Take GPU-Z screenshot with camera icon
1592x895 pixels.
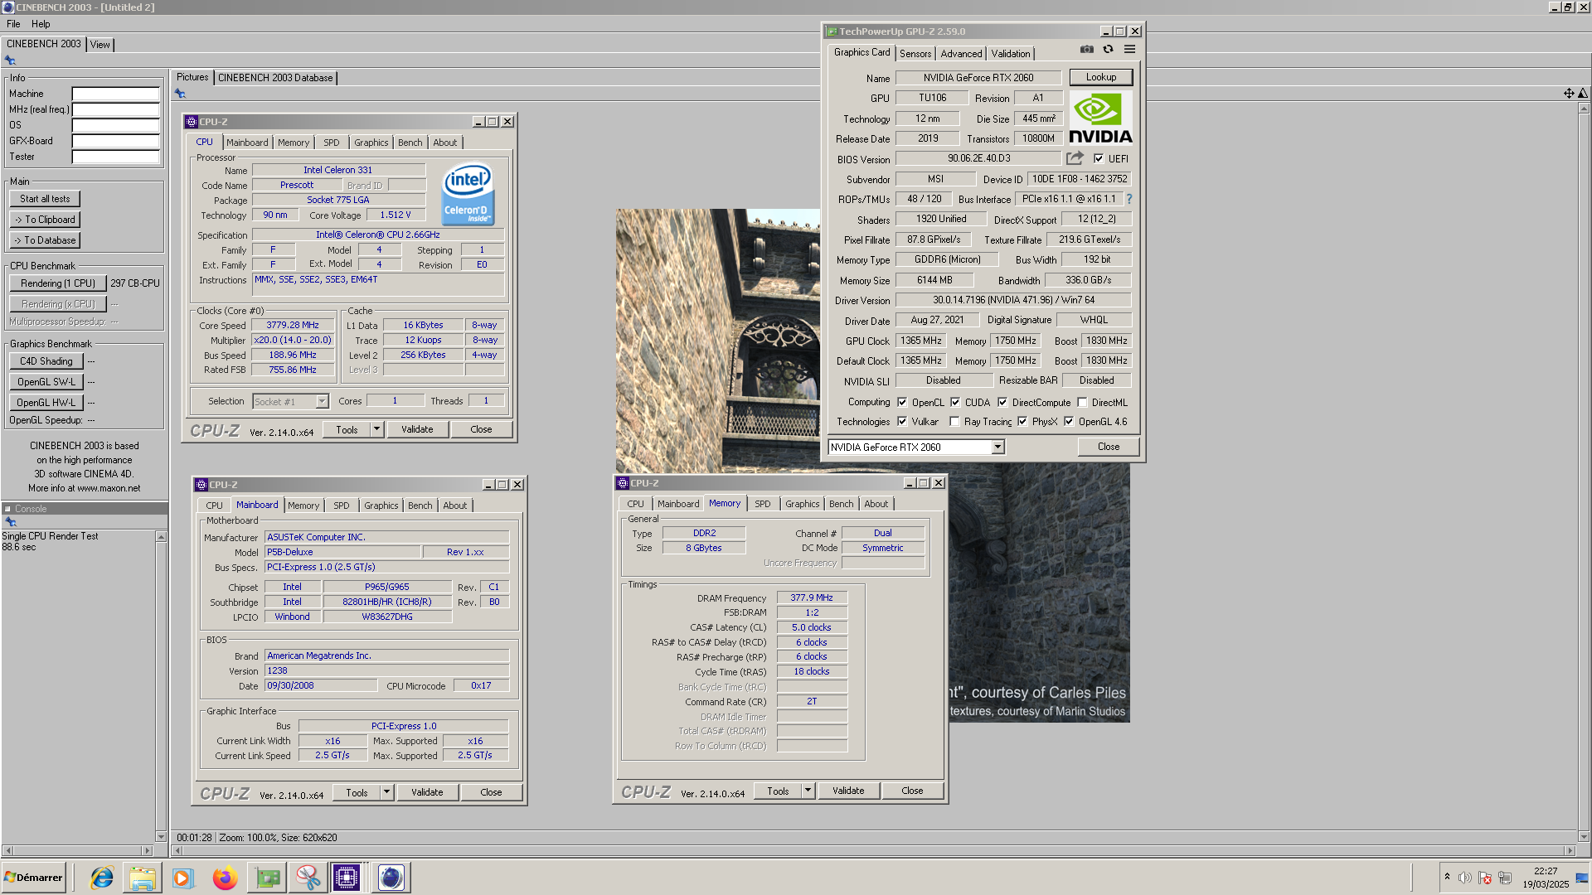click(x=1087, y=50)
